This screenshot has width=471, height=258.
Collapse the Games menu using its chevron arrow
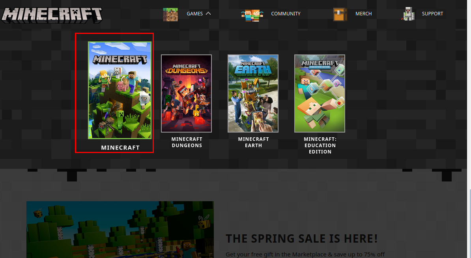(x=208, y=13)
